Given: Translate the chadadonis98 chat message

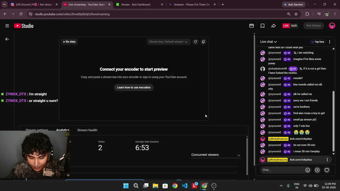Looking at the screenshot, I should coord(301,69).
